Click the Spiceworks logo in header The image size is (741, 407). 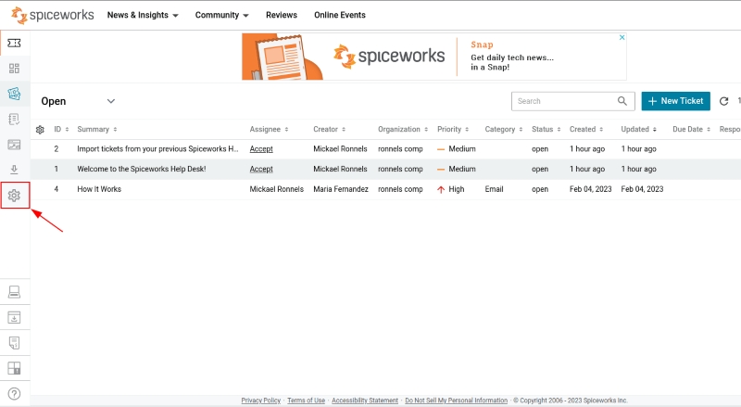tap(53, 15)
